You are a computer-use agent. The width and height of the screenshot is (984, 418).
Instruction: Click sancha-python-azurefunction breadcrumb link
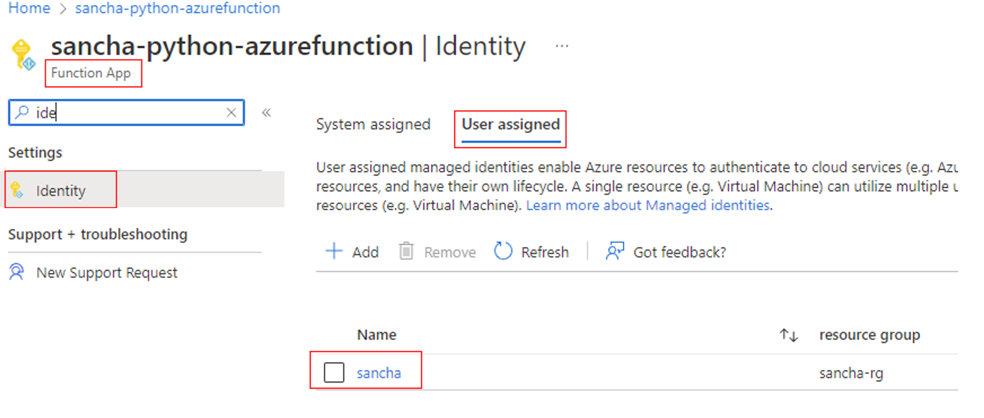coord(178,8)
